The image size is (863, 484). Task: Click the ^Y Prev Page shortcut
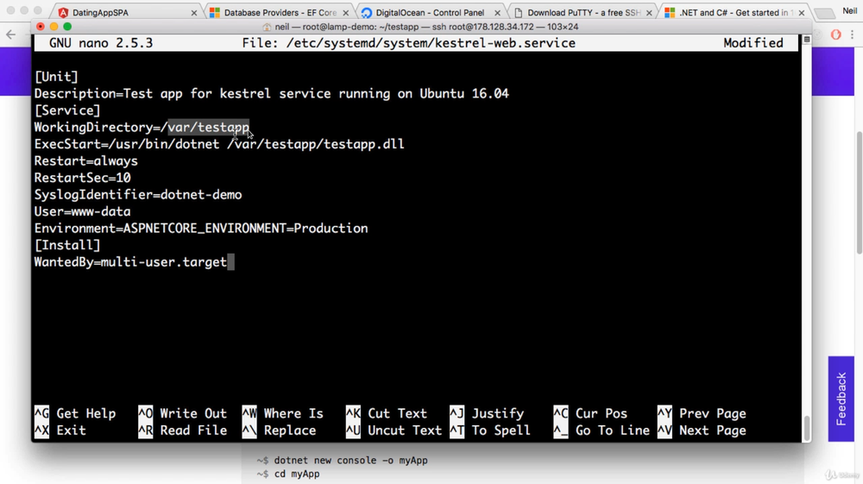click(701, 413)
